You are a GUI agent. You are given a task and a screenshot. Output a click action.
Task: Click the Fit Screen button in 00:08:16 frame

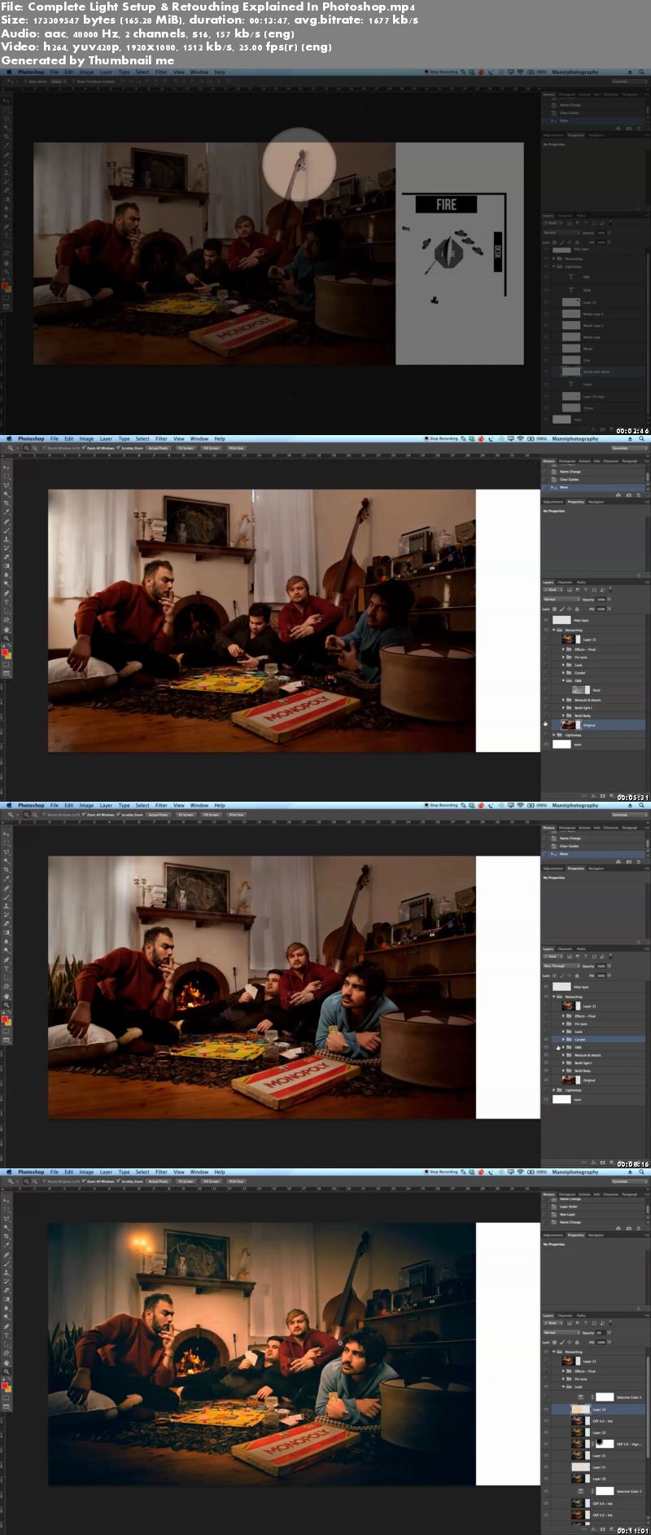click(186, 815)
